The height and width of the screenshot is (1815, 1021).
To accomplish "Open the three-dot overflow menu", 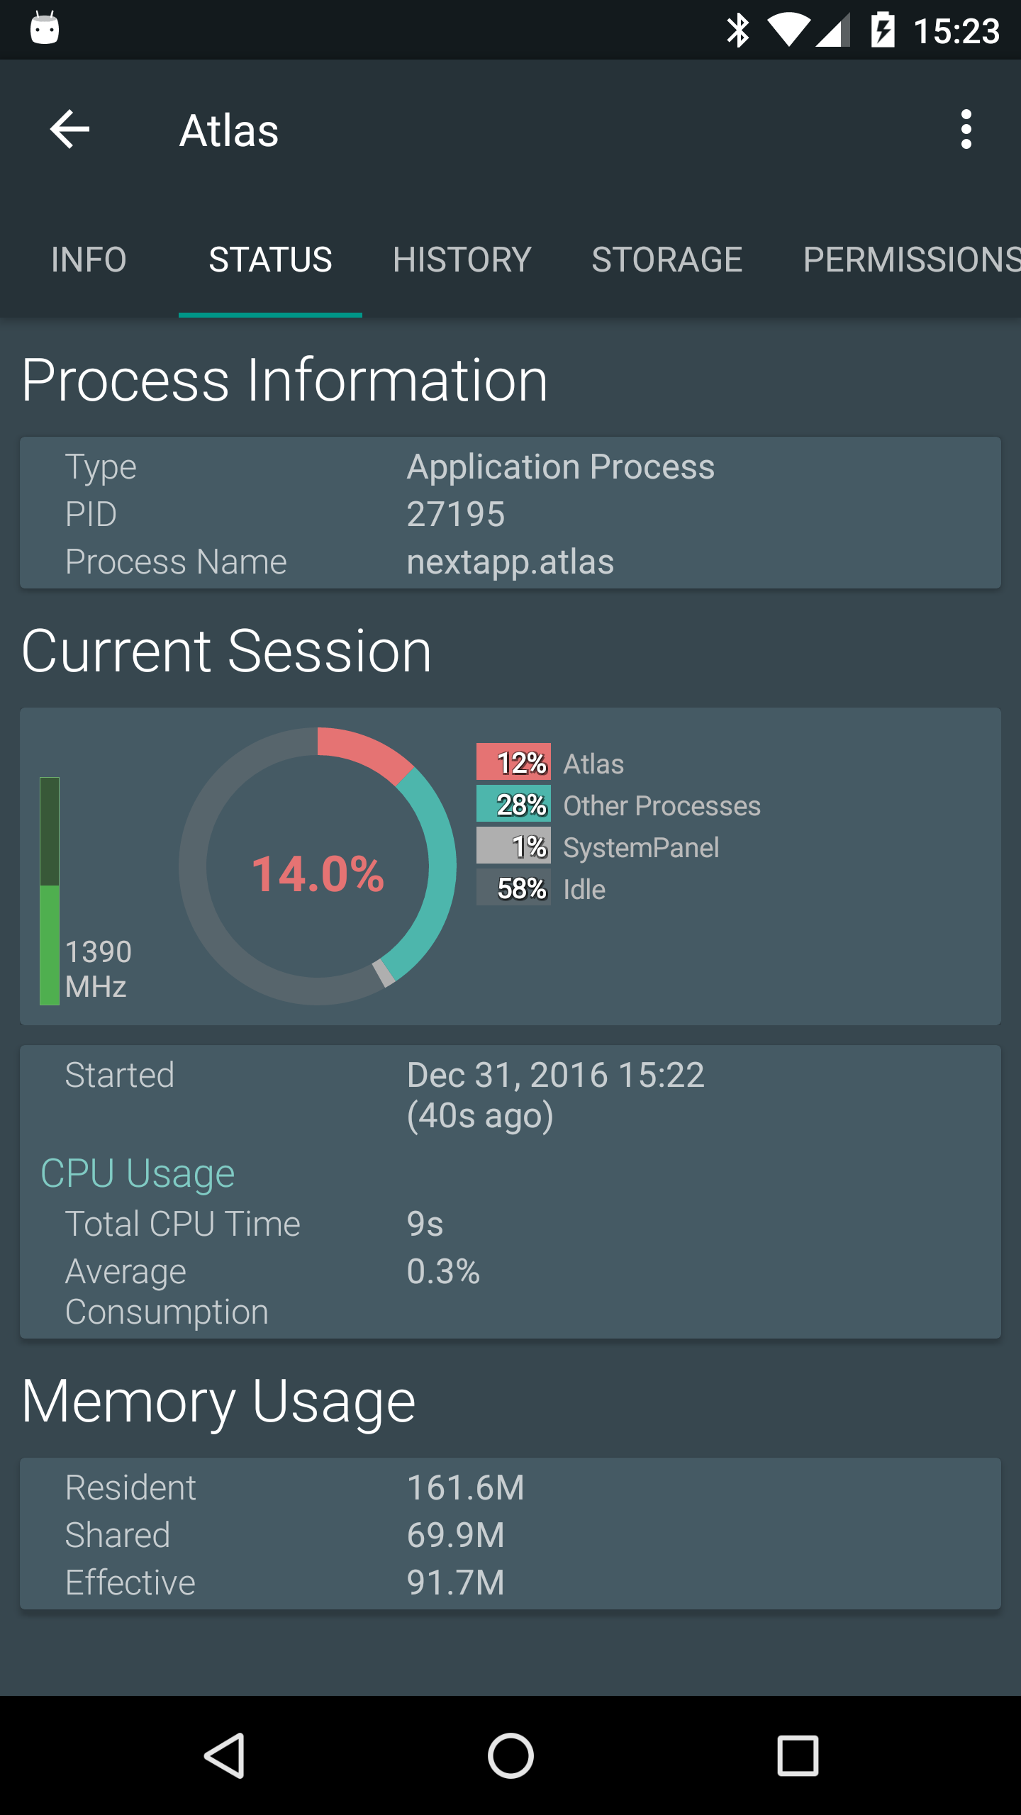I will (966, 129).
